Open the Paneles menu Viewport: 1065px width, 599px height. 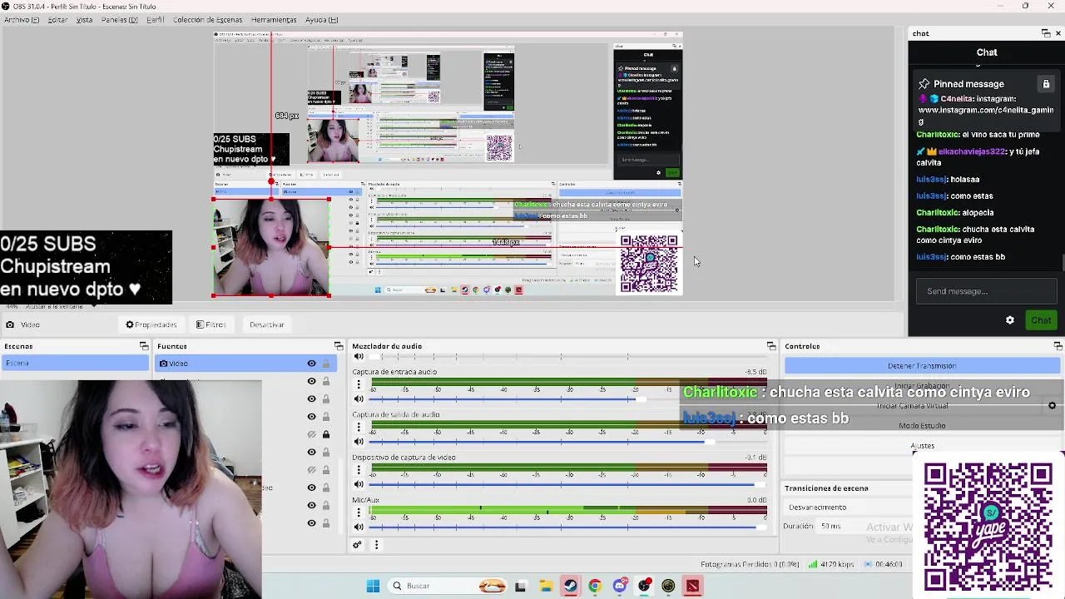(120, 20)
